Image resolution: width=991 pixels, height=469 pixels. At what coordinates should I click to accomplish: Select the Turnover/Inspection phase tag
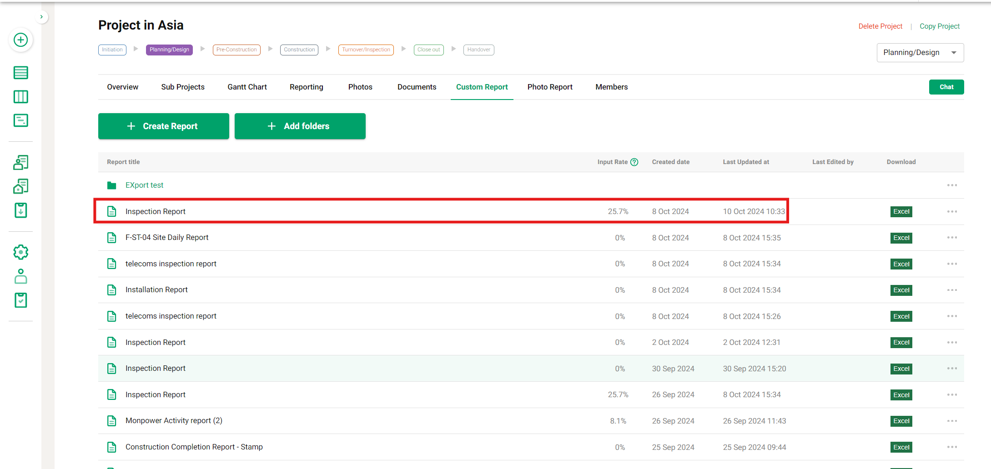point(366,50)
